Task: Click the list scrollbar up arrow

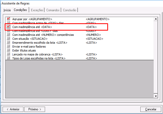Action: (156, 19)
